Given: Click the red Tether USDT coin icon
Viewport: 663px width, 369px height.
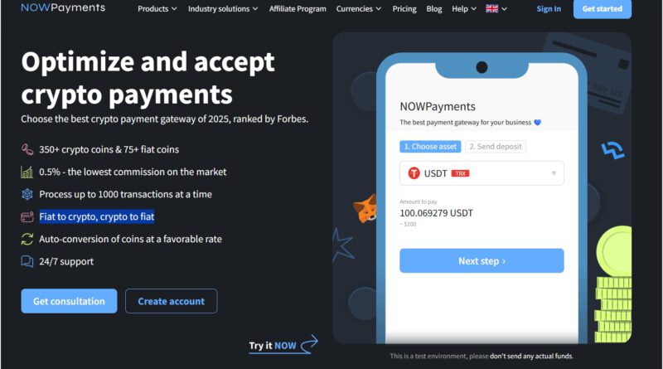Looking at the screenshot, I should pos(414,173).
